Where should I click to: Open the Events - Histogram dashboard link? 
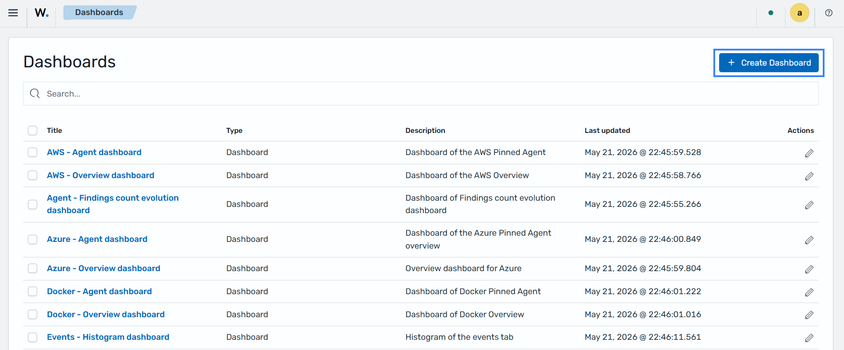tap(108, 337)
